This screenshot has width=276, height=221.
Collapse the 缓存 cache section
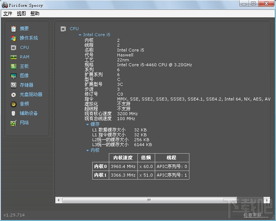87,124
